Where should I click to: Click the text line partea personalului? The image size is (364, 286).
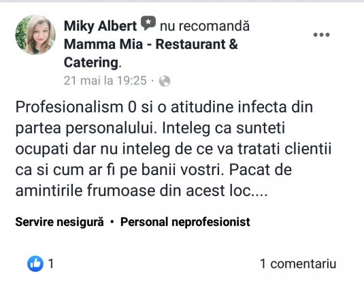click(x=150, y=128)
